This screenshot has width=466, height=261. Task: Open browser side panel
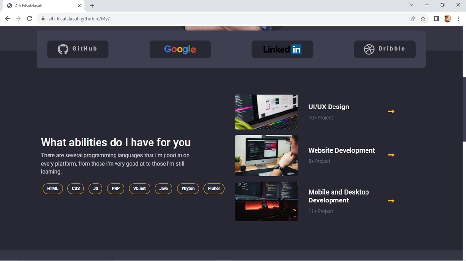coord(436,19)
